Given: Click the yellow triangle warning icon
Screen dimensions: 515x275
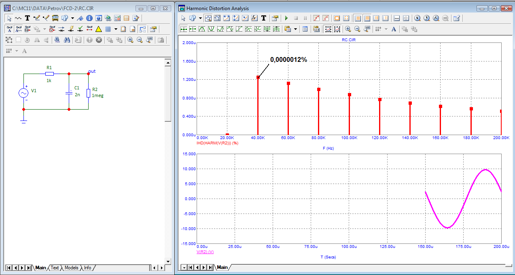Looking at the screenshot, I should pos(98,29).
